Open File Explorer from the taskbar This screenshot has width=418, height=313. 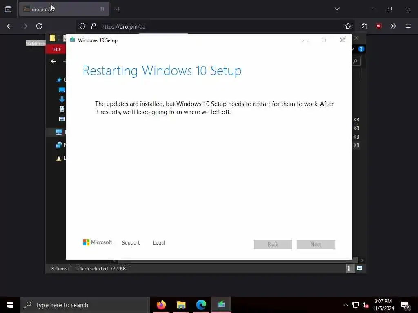[181, 305]
